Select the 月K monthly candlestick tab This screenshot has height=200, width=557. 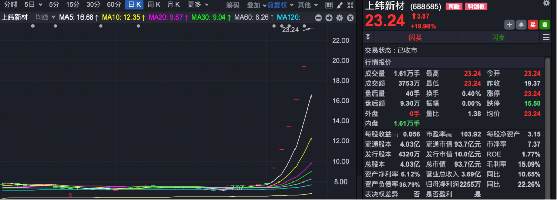[173, 5]
